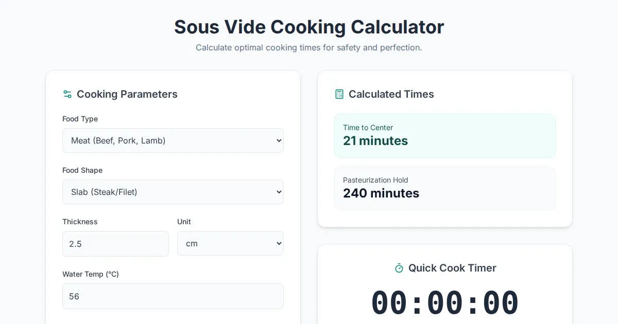
Task: Click the Water Temp (°C) label
Action: (91, 274)
